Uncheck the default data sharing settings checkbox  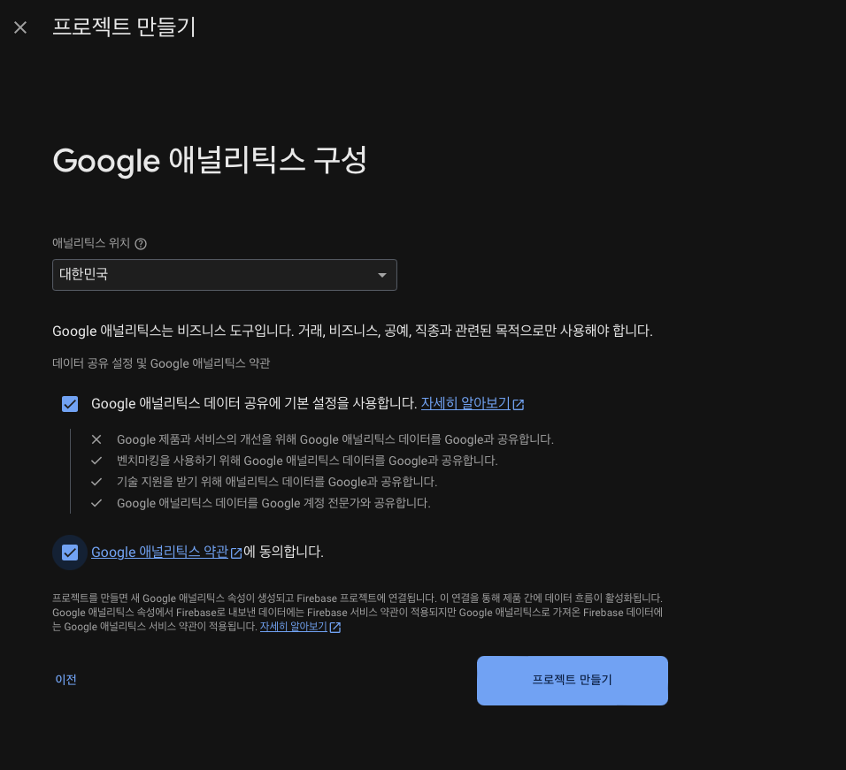click(70, 404)
